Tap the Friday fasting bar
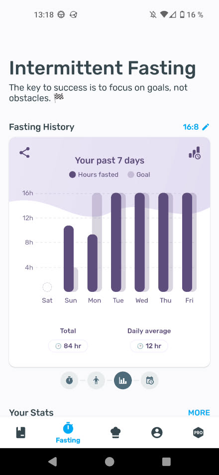Viewport: 219px width, 475px height. coord(187,242)
